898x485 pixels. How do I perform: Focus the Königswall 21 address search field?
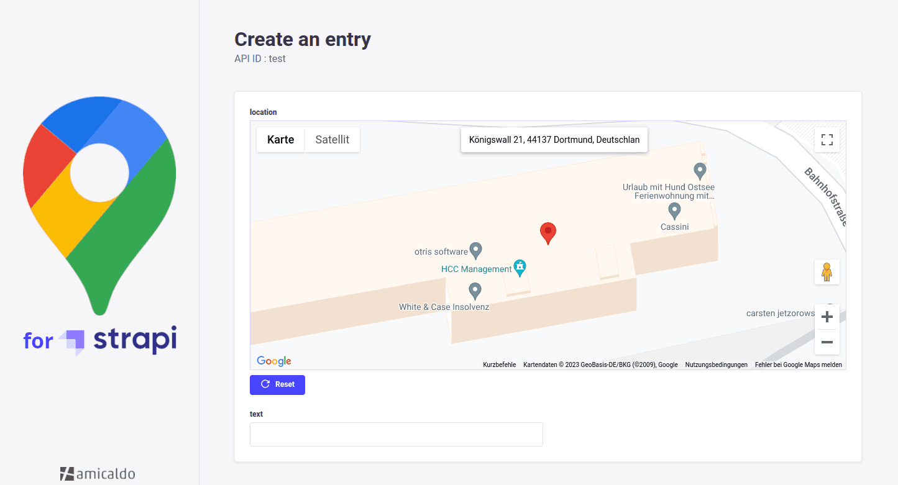coord(554,140)
